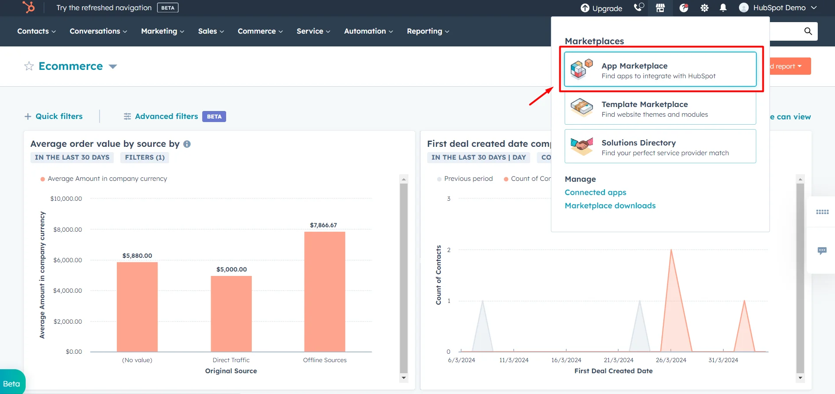Click the $5,880.00 bar label

coord(137,256)
